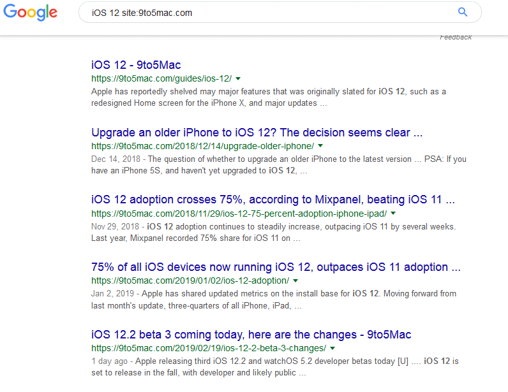Click the 2018/11/29/ios-12-75-percent-adoption green URL

pos(239,214)
